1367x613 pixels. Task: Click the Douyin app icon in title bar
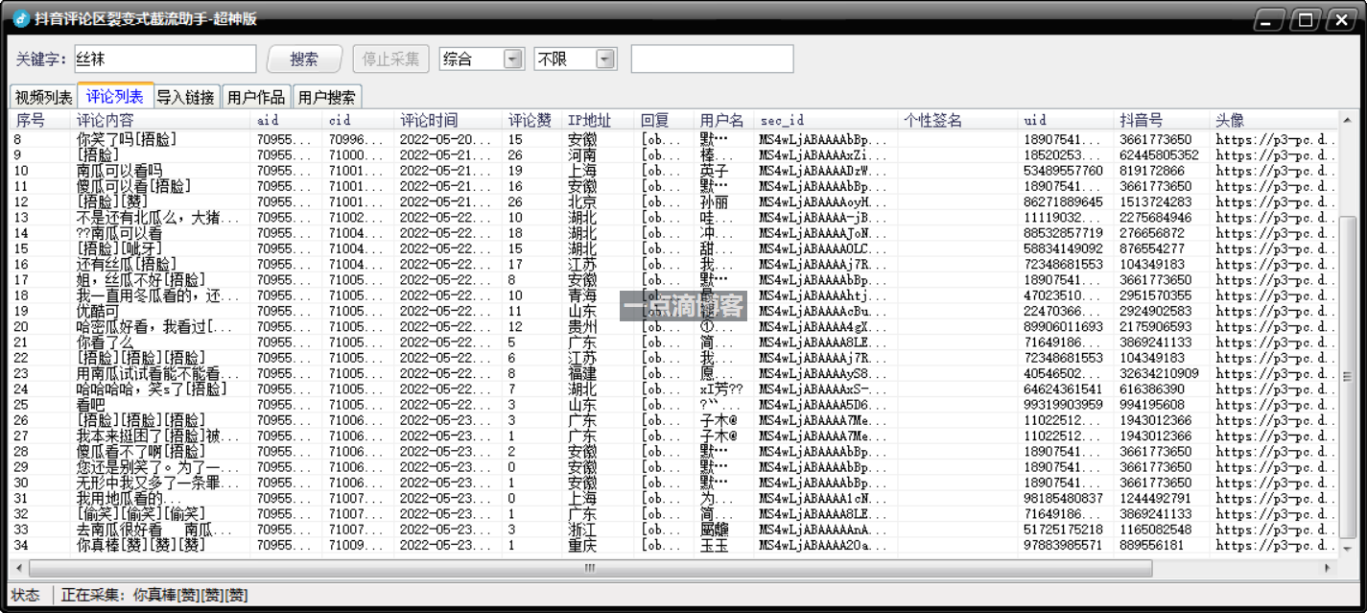[21, 18]
